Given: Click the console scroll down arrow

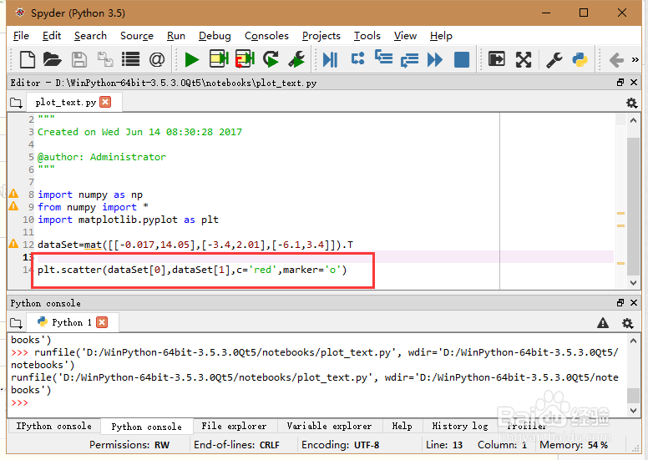Looking at the screenshot, I should coord(633,411).
